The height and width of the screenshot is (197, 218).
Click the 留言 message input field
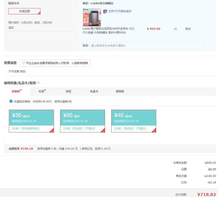[x=147, y=46]
